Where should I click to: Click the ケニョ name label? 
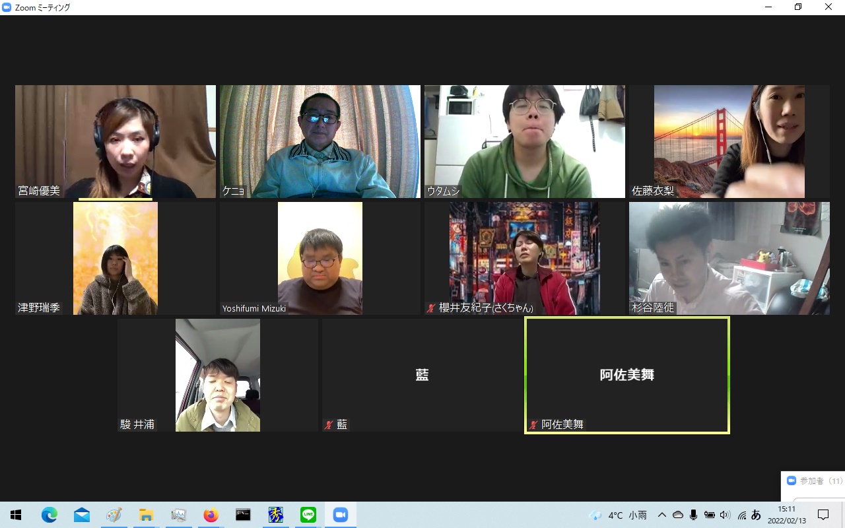[x=234, y=191]
